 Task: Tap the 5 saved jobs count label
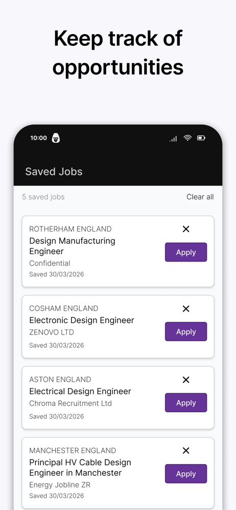pos(43,197)
